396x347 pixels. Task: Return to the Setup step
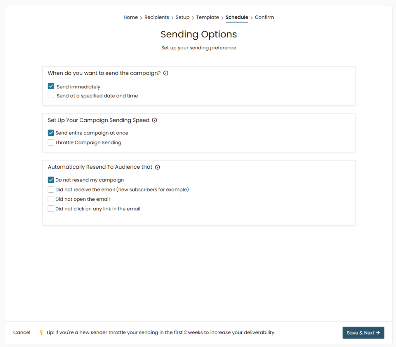[x=183, y=17]
